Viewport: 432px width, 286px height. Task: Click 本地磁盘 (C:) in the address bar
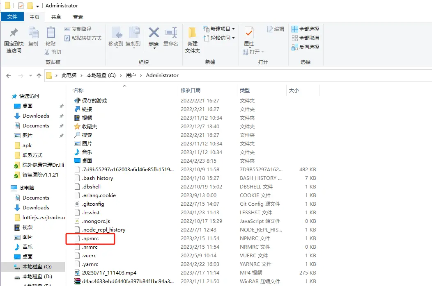click(101, 75)
